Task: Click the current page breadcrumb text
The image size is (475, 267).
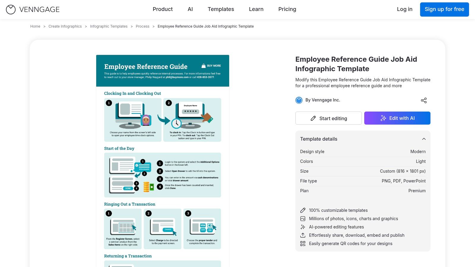Action: coord(206,26)
